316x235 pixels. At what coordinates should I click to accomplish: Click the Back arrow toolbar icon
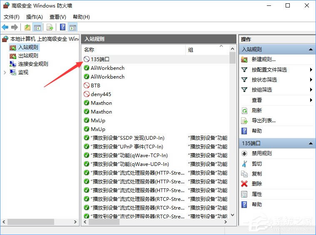point(5,27)
